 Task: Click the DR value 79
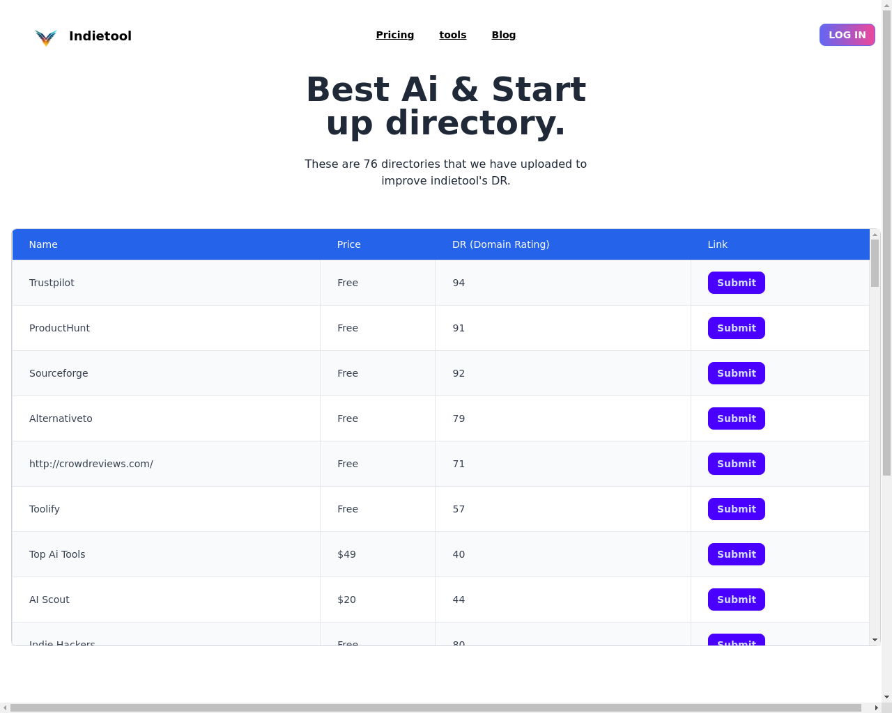pyautogui.click(x=459, y=418)
